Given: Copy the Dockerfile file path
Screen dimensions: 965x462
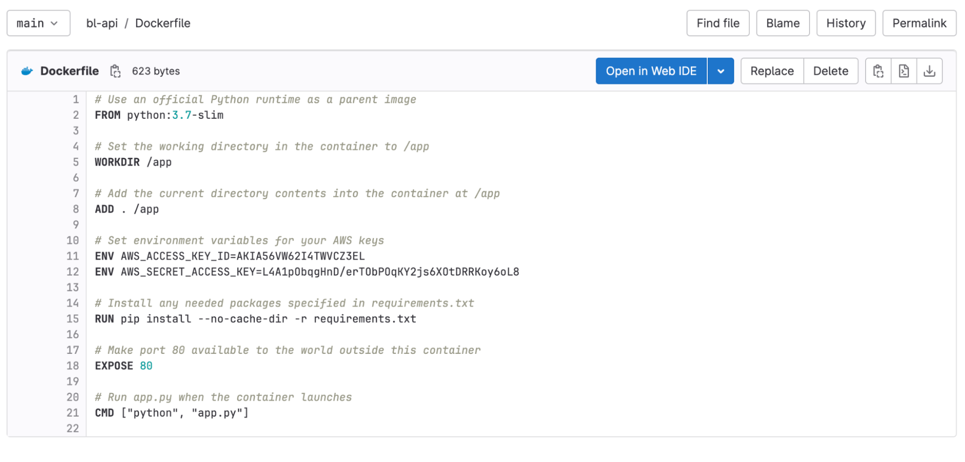Looking at the screenshot, I should [x=115, y=71].
